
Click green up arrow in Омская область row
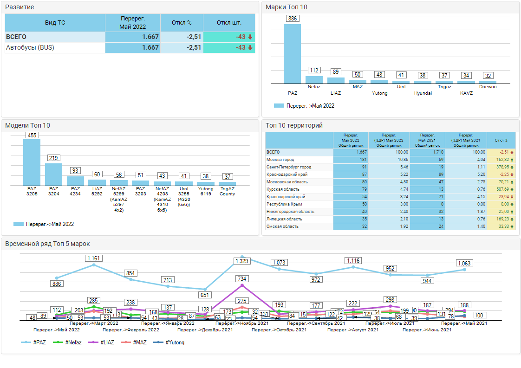(x=512, y=226)
